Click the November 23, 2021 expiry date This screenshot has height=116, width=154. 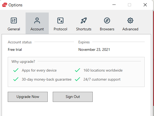(94, 49)
